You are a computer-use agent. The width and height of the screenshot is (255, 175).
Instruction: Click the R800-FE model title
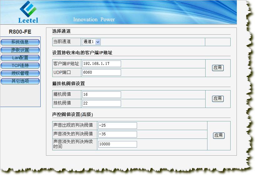(20, 32)
